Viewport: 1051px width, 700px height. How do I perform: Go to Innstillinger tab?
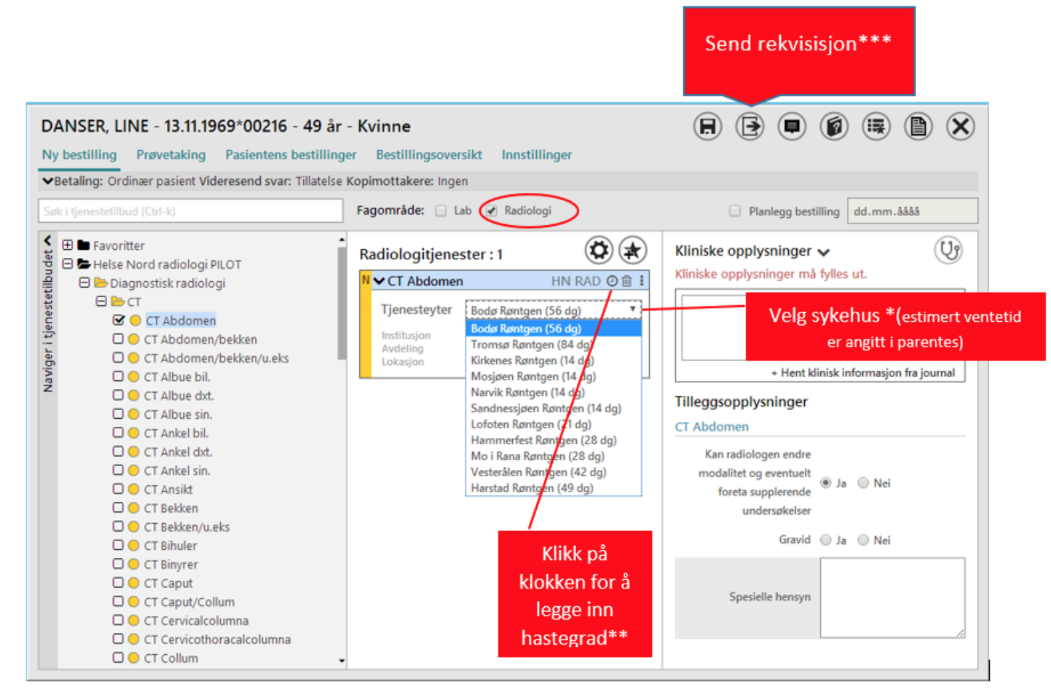point(537,155)
